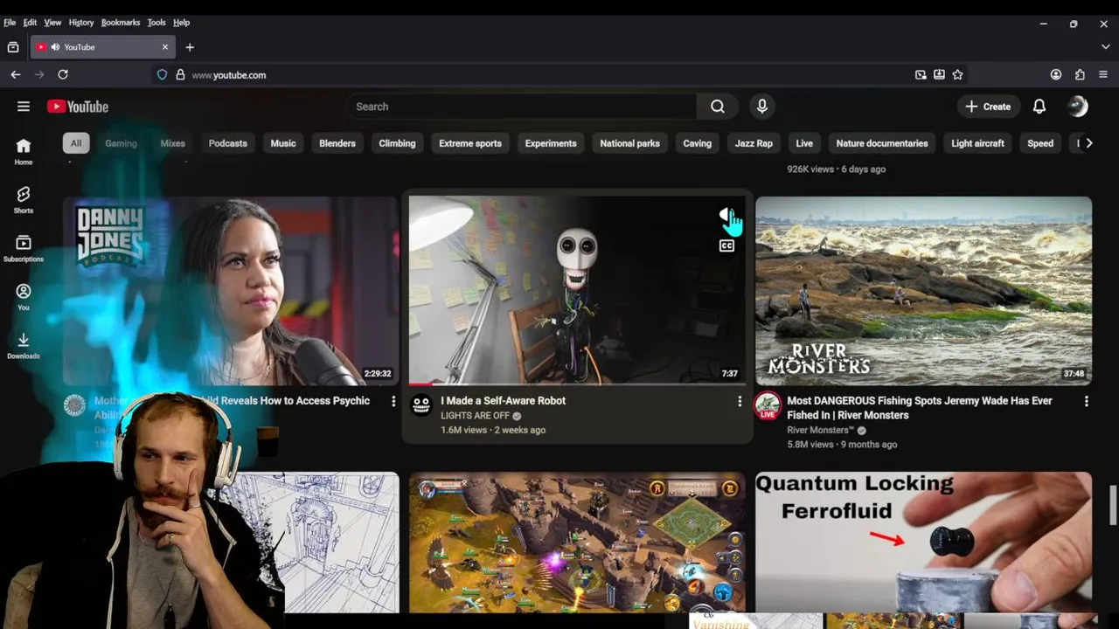Open the account avatar menu
1119x629 pixels.
point(1078,107)
